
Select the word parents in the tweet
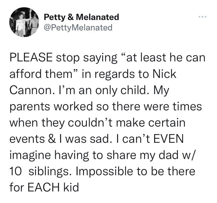tap(30, 107)
